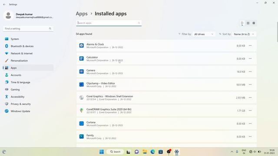The image size is (278, 156).
Task: Switch to list view layout
Action: tap(242, 23)
